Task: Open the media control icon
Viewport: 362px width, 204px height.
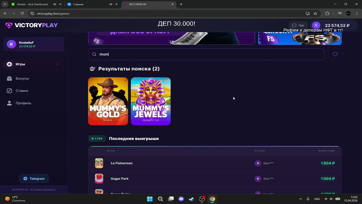Action: [x=340, y=13]
